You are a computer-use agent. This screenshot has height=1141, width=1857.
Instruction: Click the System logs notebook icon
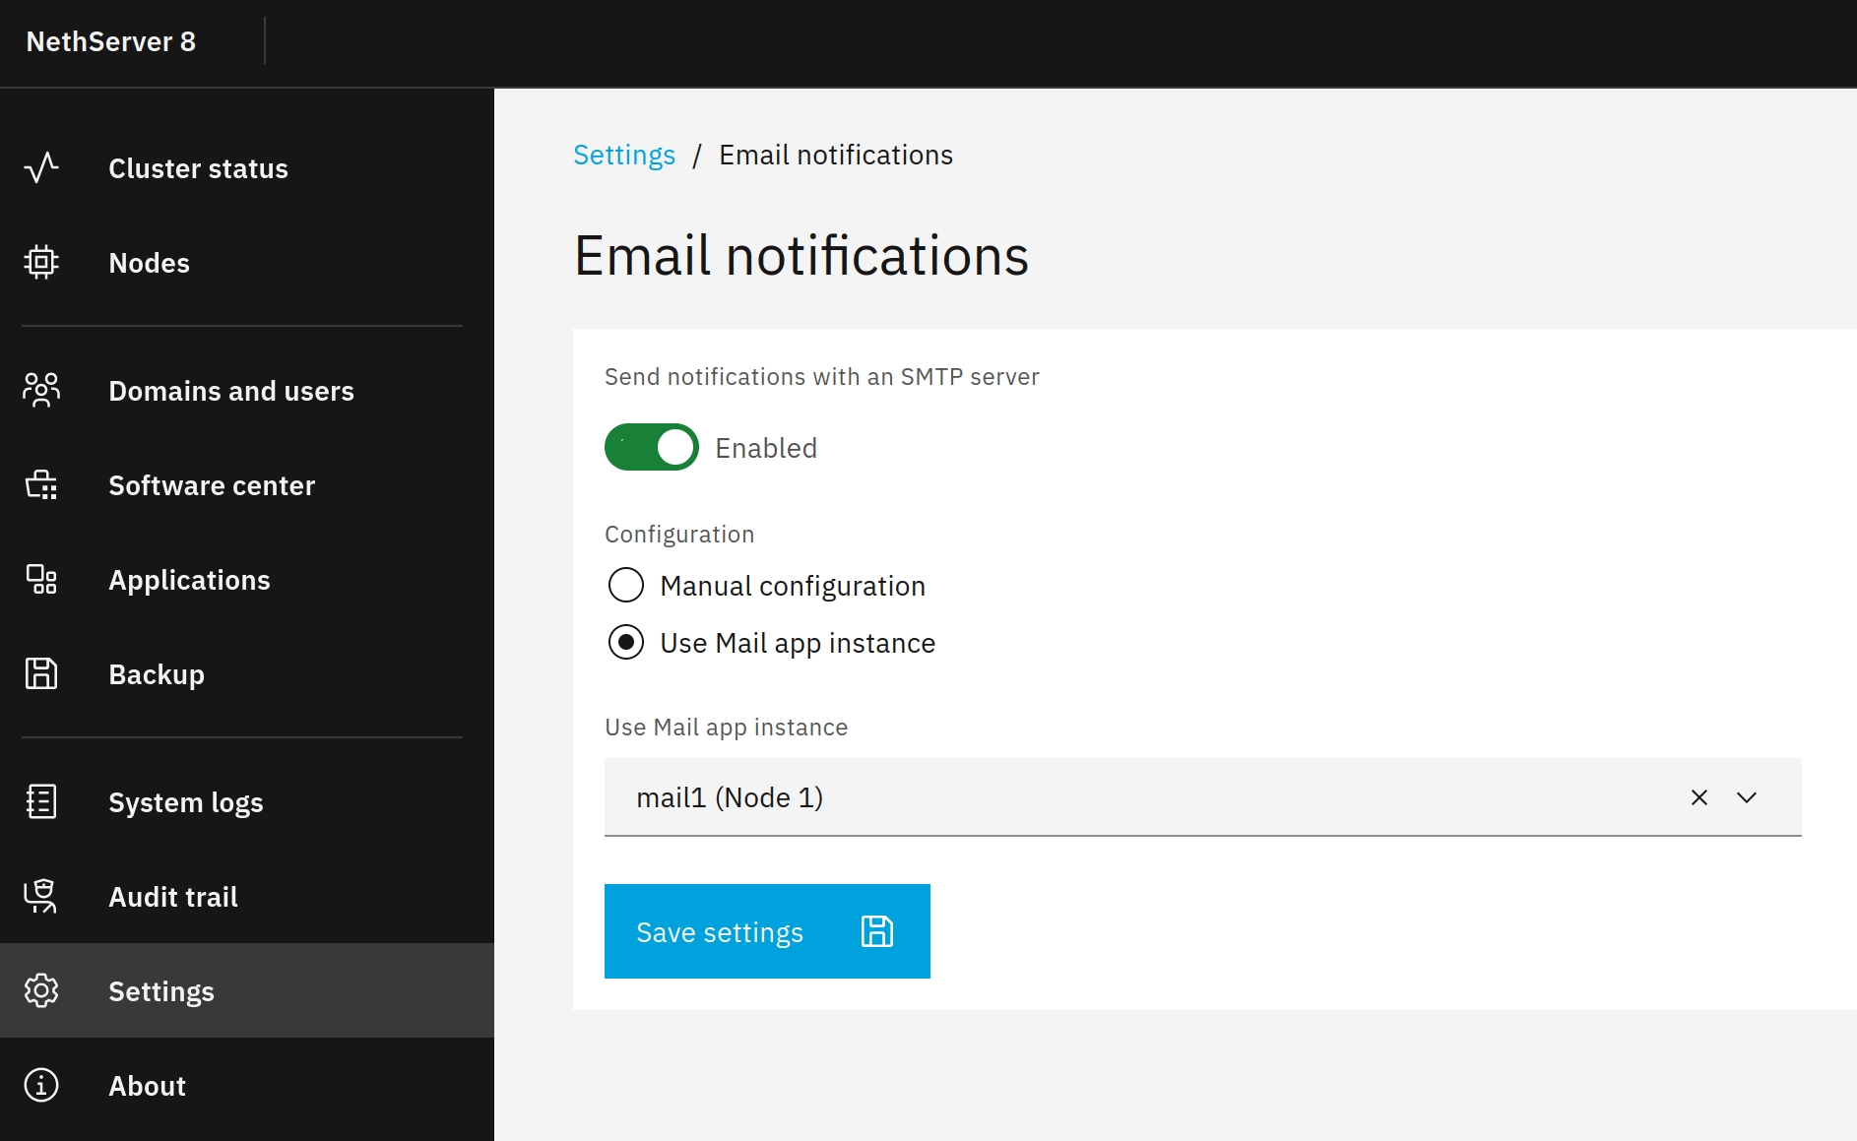click(41, 802)
